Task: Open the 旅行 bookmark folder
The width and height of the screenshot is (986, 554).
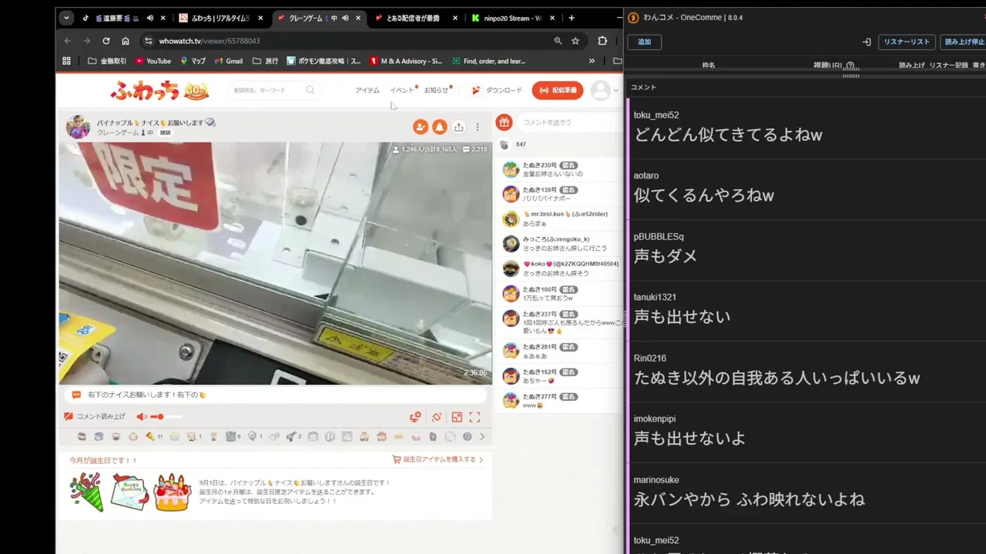Action: click(x=266, y=61)
